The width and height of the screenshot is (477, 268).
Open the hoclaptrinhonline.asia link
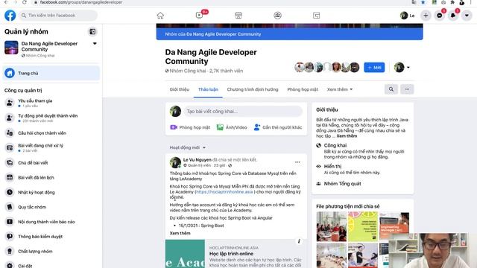click(224, 192)
